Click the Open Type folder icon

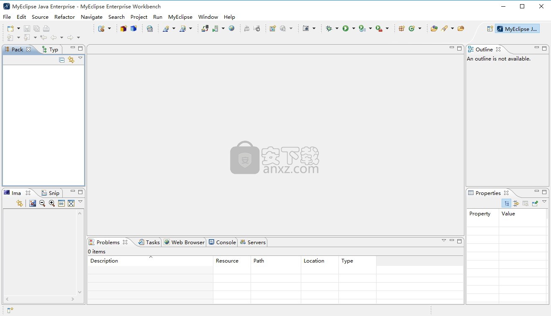tap(434, 28)
